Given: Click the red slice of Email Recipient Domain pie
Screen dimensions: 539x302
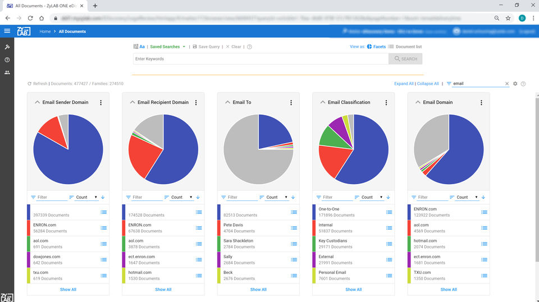Looking at the screenshot, I should pyautogui.click(x=143, y=154).
